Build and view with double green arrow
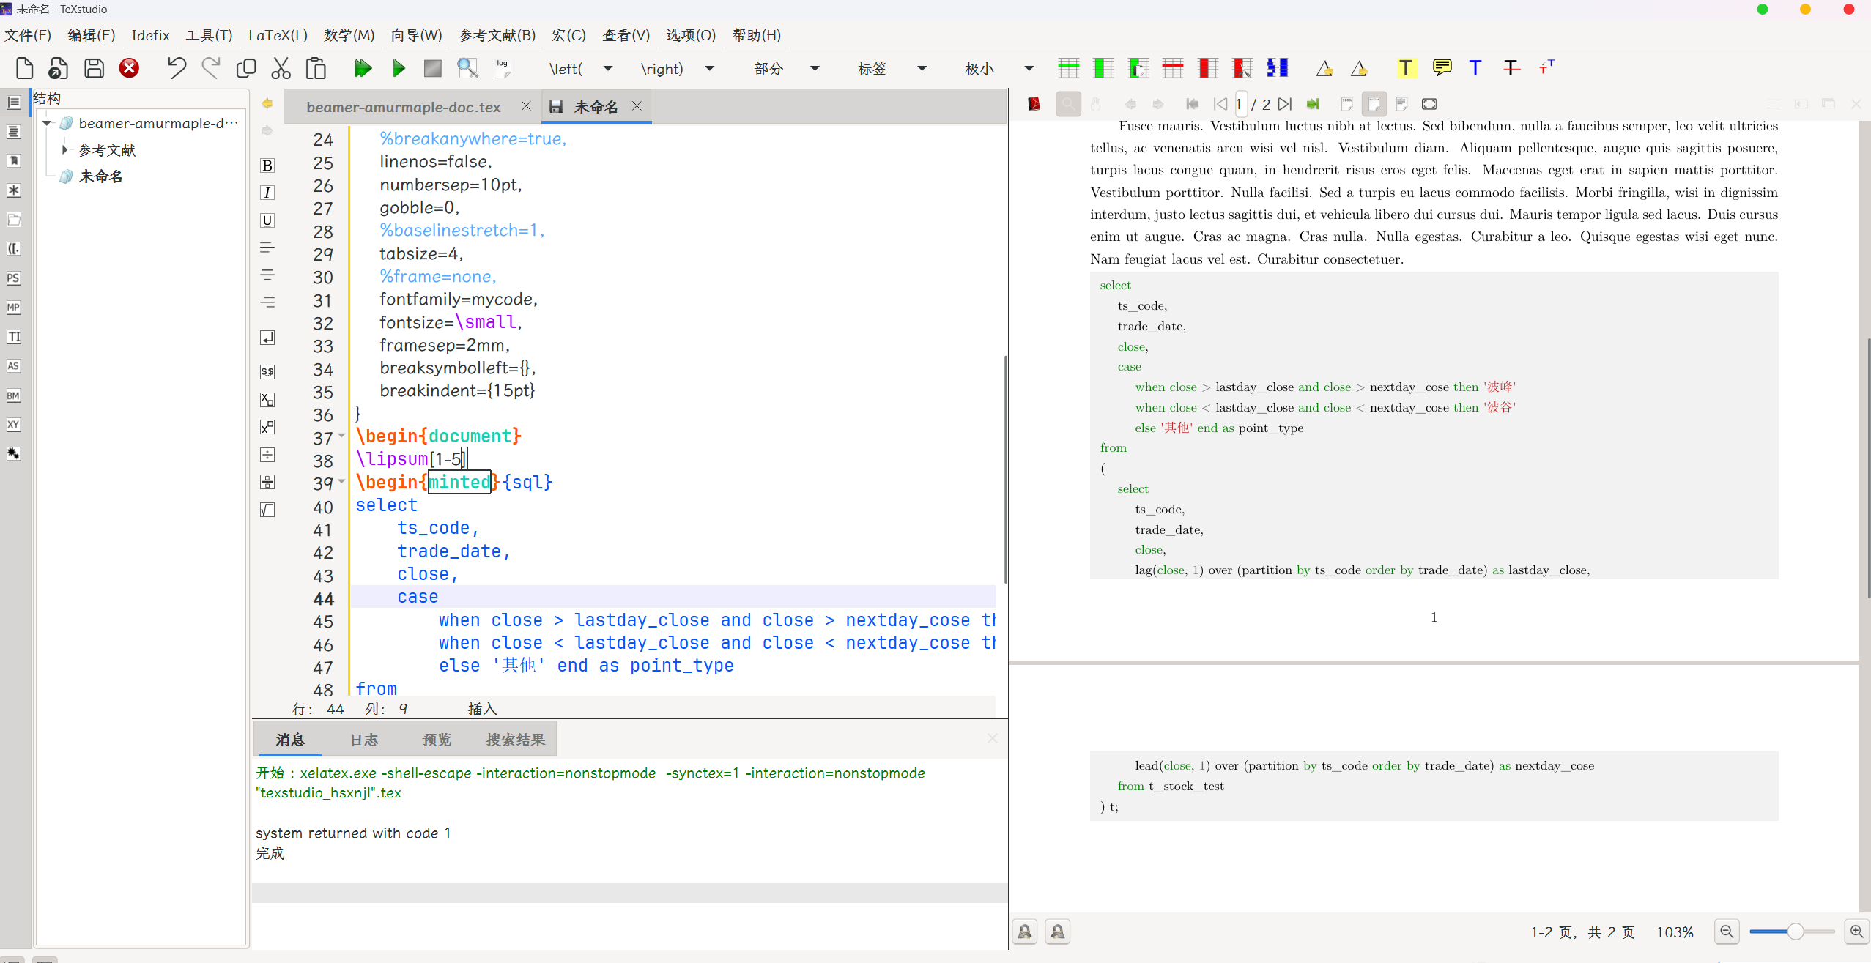Screen dimensions: 1871x963 coord(363,68)
